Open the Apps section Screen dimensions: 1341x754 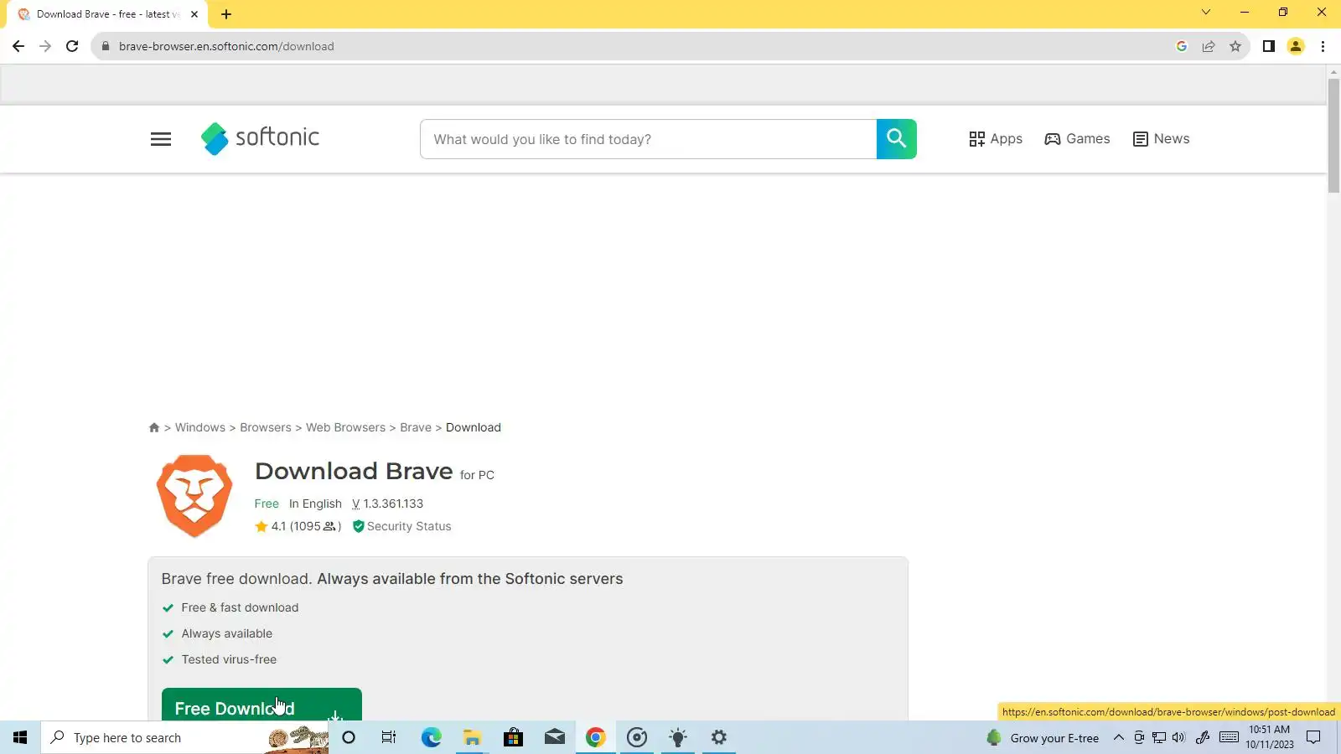click(996, 139)
